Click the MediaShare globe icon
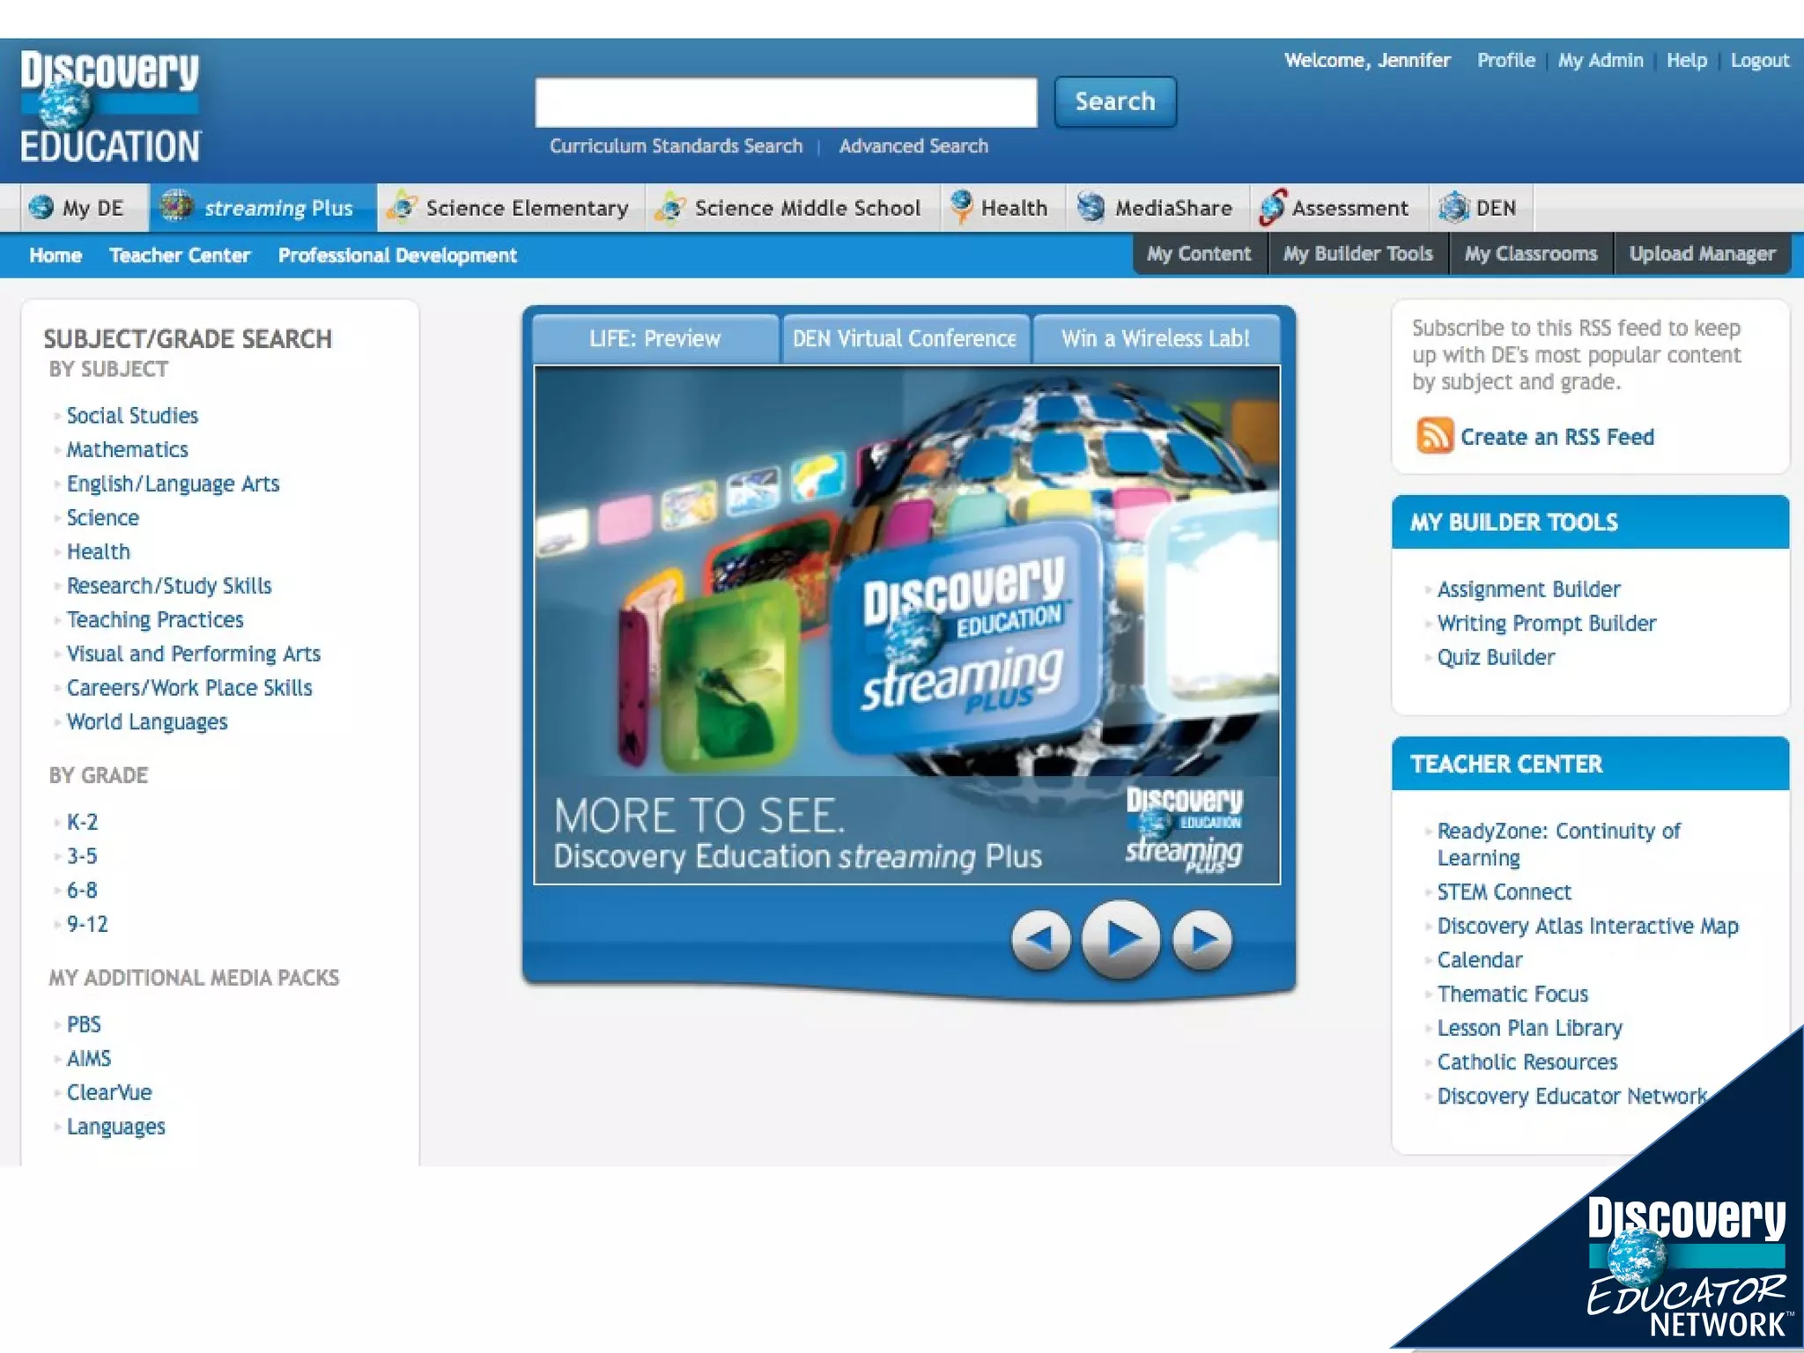Screen dimensions: 1804x1353 coord(1091,208)
